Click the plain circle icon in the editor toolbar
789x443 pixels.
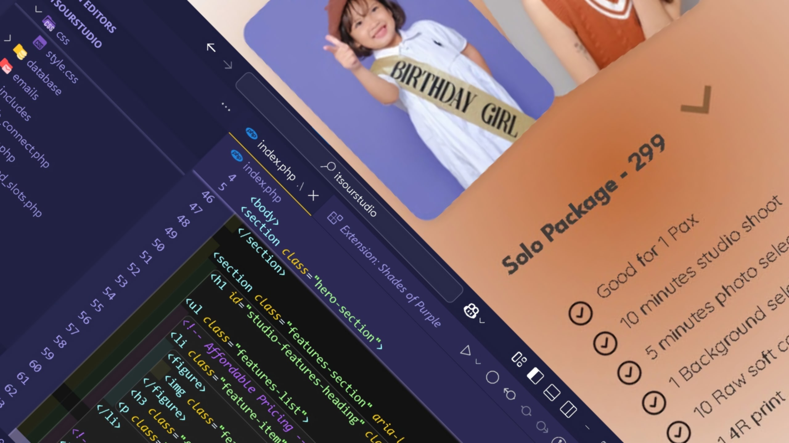click(x=492, y=377)
